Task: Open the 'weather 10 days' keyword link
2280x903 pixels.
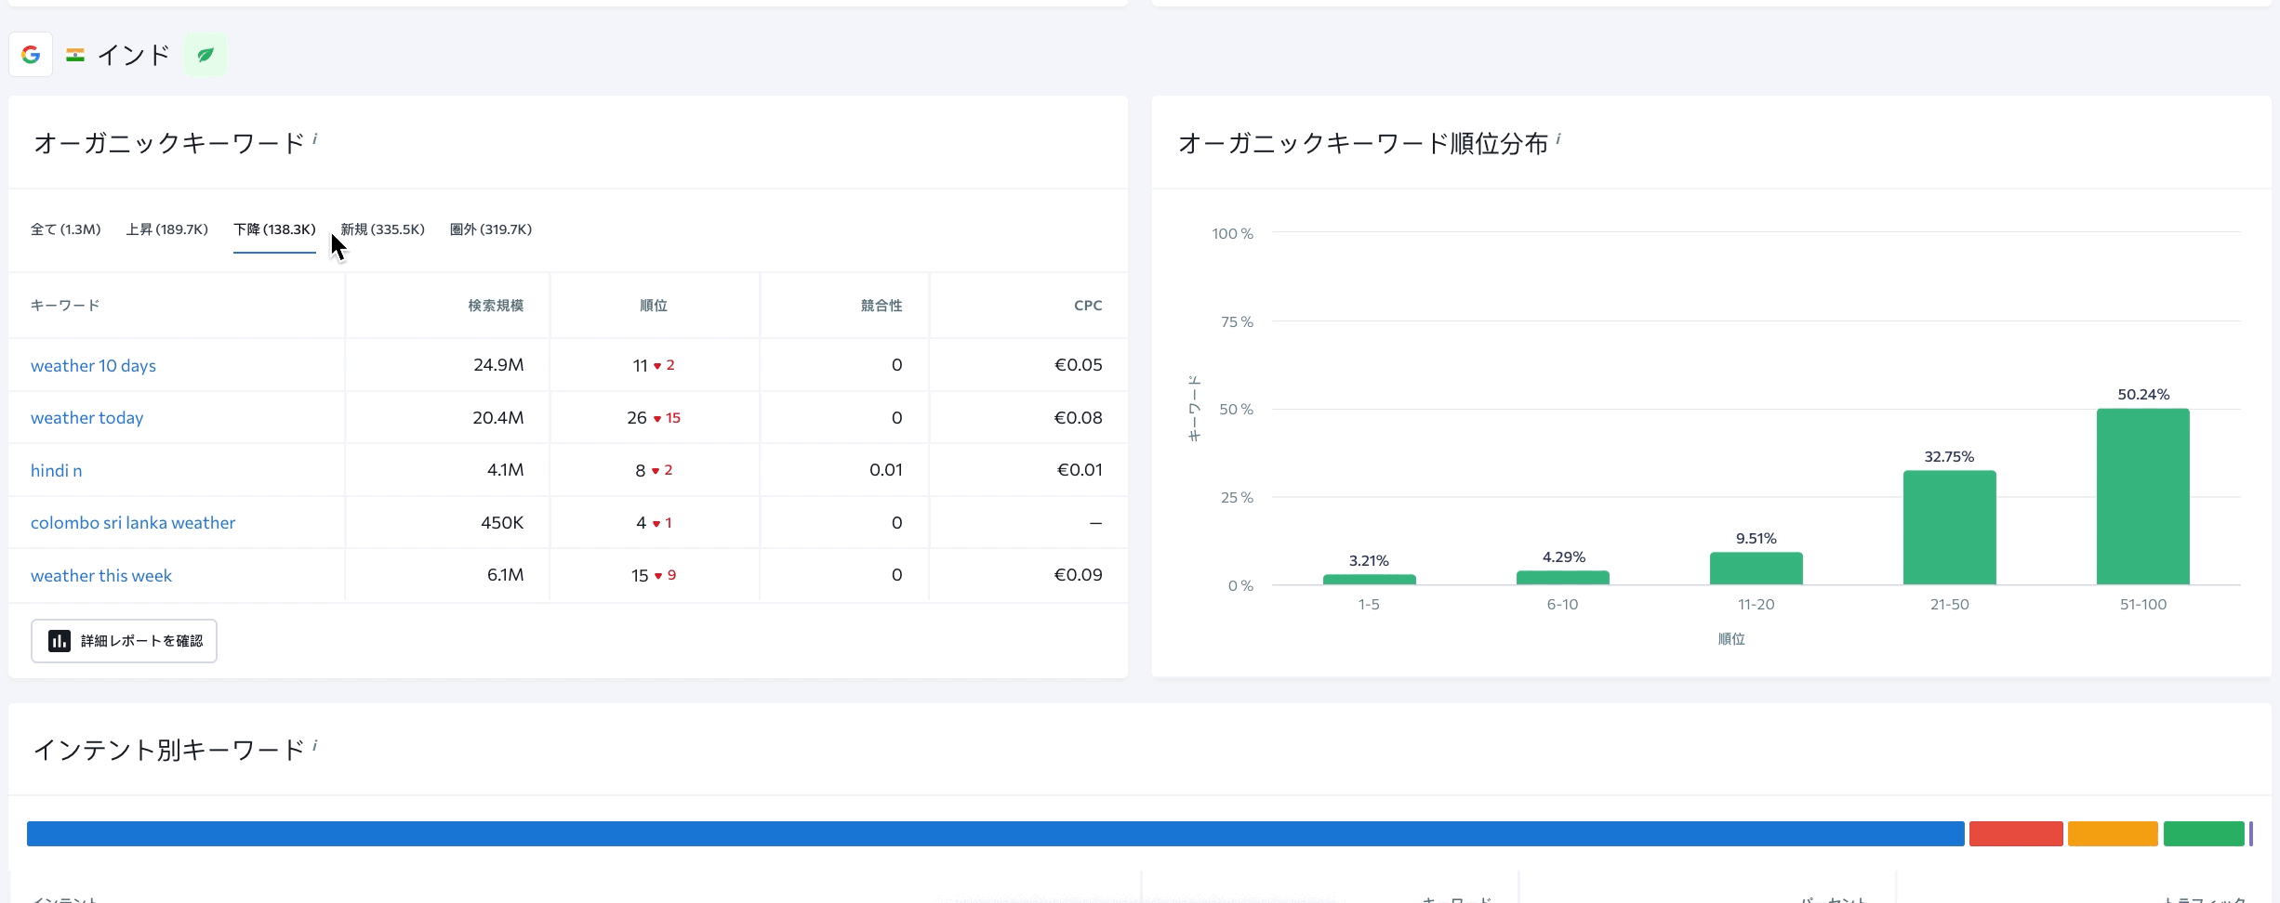Action: 93,365
